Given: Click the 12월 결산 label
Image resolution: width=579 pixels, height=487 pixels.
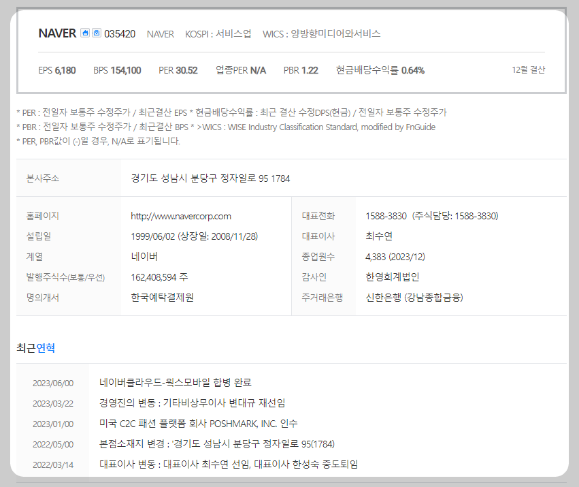Looking at the screenshot, I should 529,70.
